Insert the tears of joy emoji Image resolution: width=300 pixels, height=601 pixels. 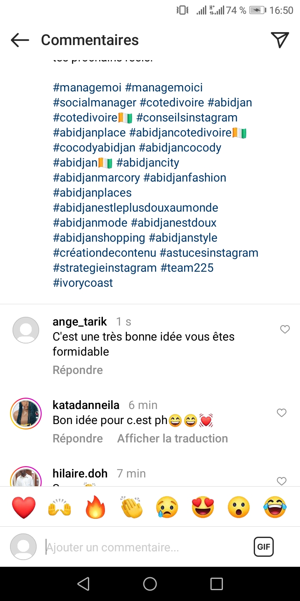click(x=275, y=508)
